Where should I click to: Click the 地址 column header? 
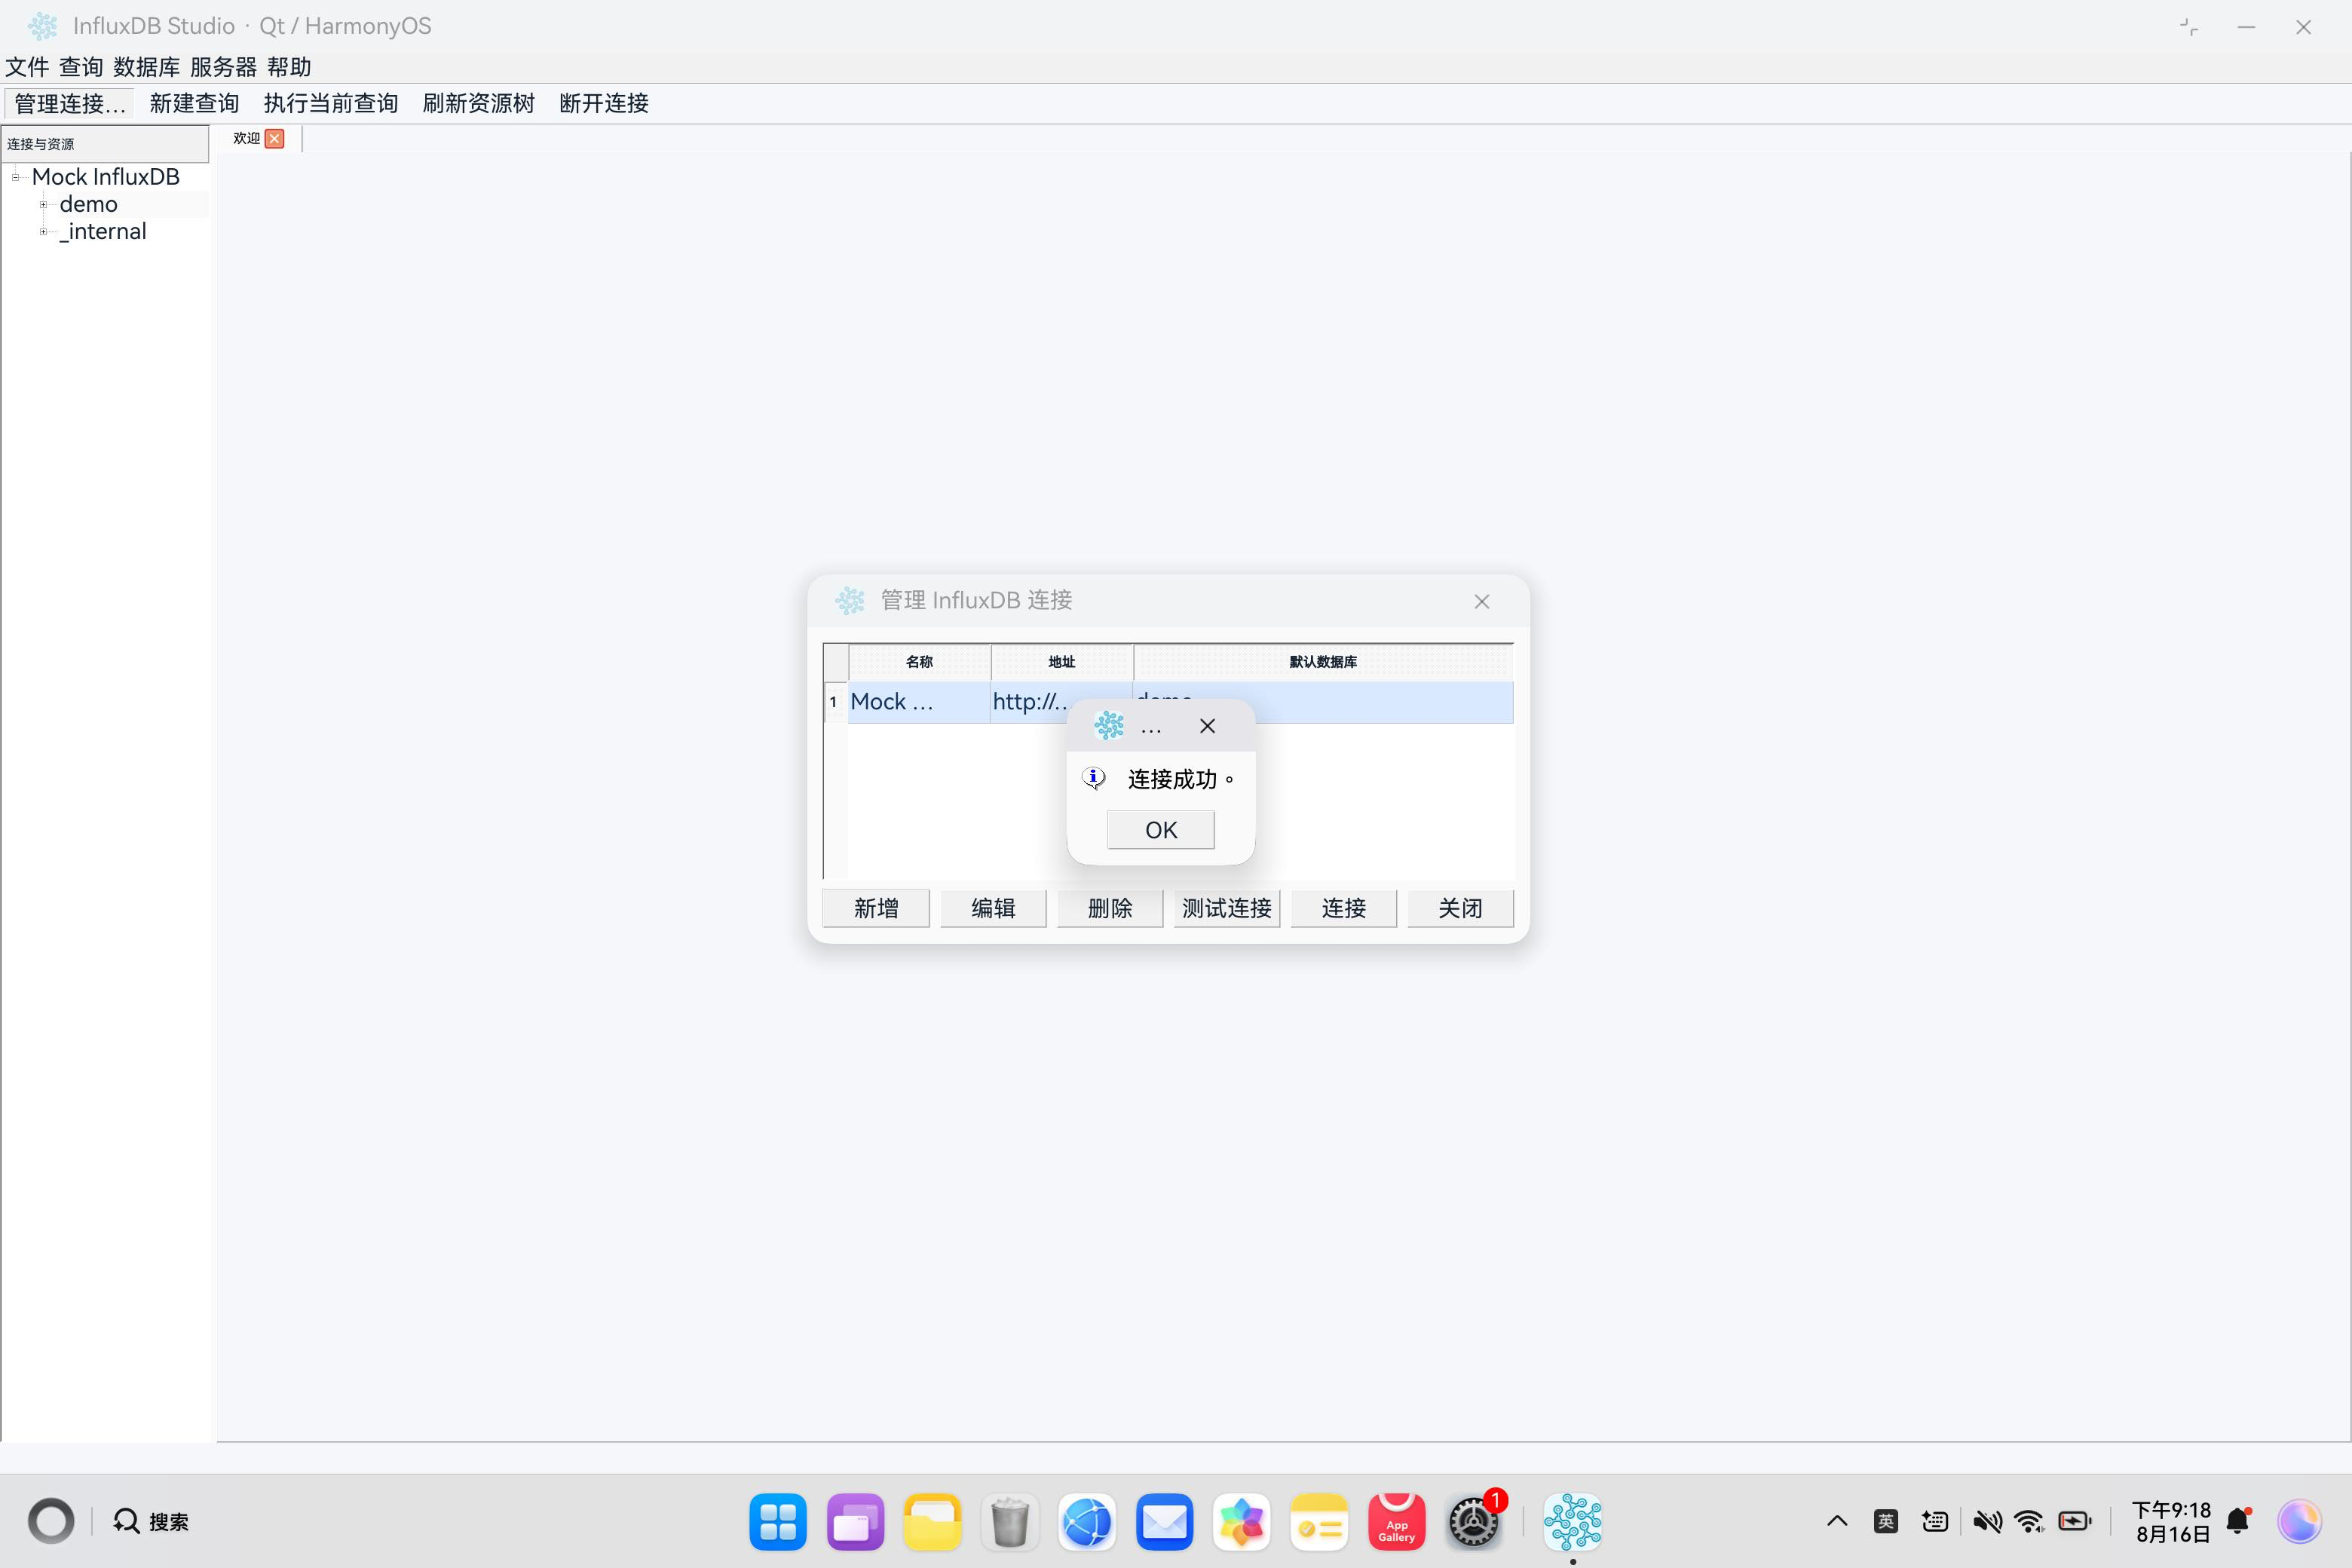click(1061, 662)
